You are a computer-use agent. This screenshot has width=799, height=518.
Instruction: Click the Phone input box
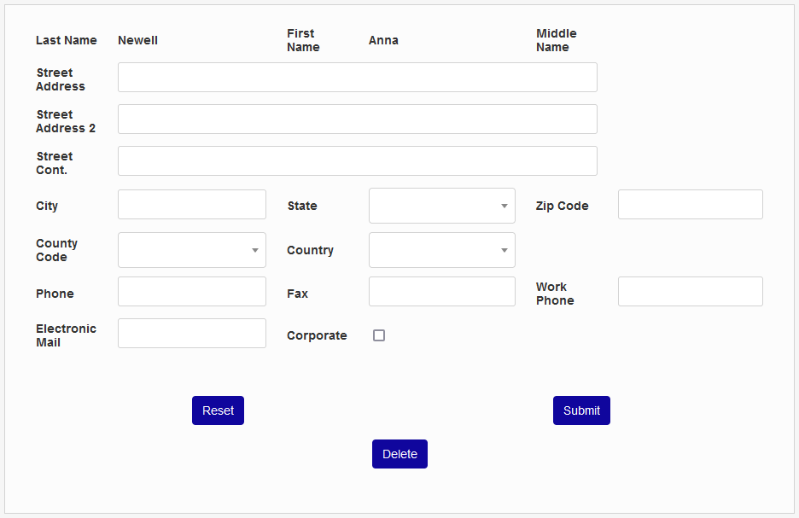[x=192, y=292]
